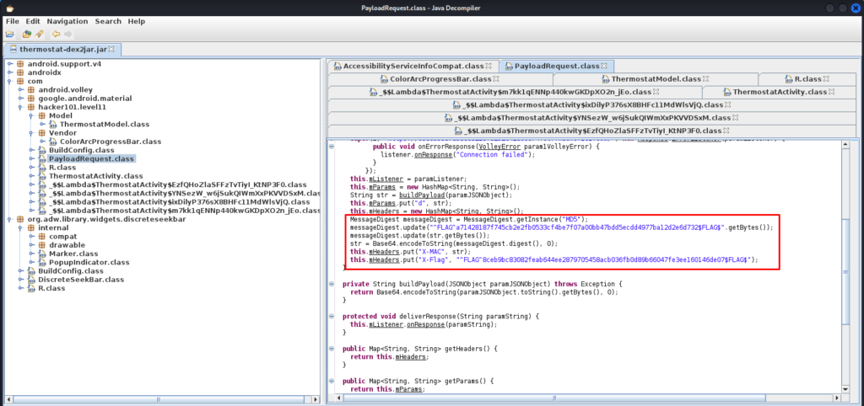
Task: Click the google.android.material package icon
Action: (x=31, y=99)
